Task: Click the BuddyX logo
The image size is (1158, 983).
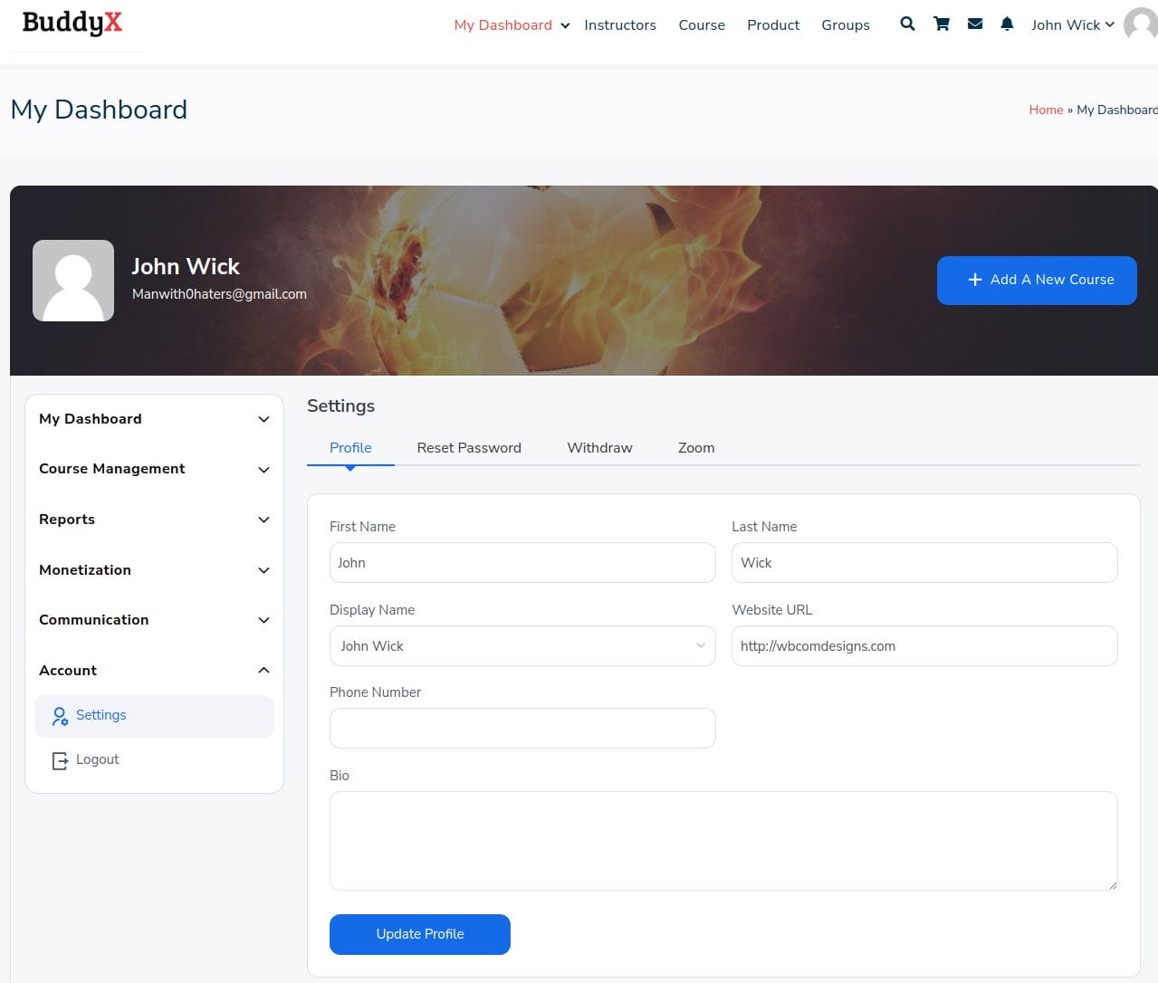Action: pos(72,24)
